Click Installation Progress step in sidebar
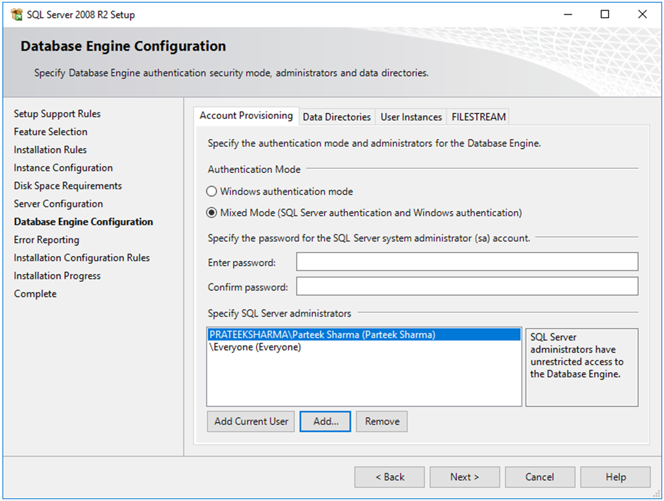 coord(57,276)
